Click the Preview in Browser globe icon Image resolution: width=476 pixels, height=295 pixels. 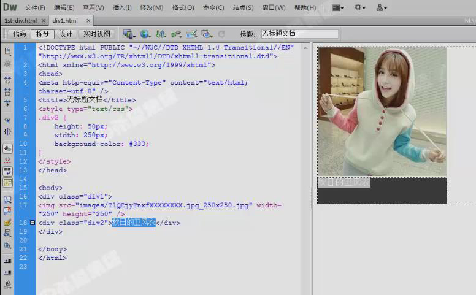[x=145, y=34]
